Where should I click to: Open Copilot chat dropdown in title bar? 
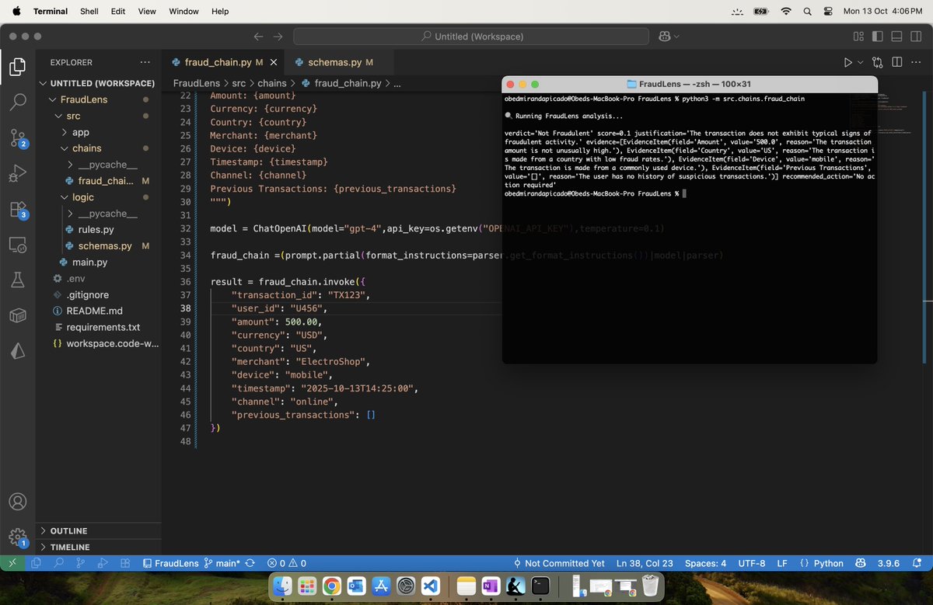click(x=676, y=37)
